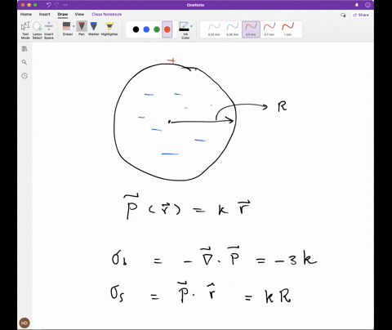This screenshot has width=392, height=330.
Task: Show notebooks navigation panel icon
Action: click(x=24, y=49)
